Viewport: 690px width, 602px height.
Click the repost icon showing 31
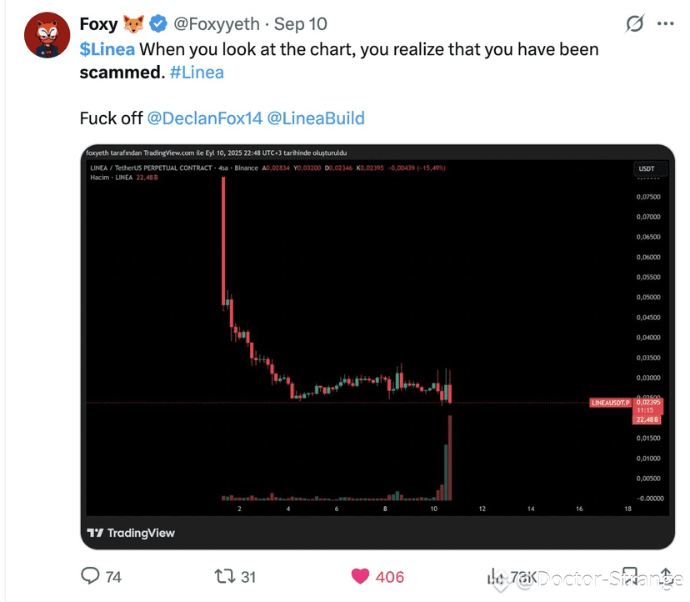225,576
